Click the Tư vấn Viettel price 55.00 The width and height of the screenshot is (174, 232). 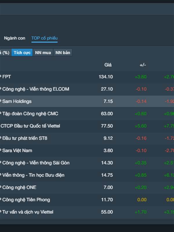tap(107, 212)
